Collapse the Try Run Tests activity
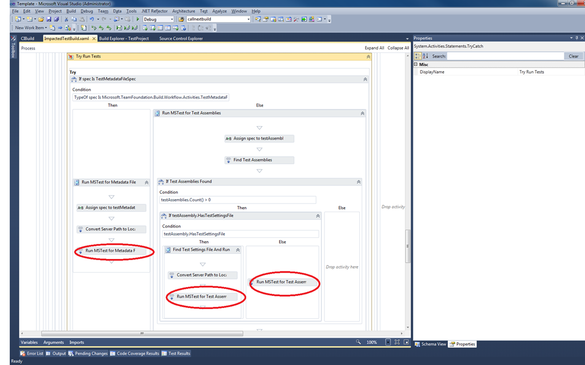Viewport: 585px width, 365px height. coord(368,56)
